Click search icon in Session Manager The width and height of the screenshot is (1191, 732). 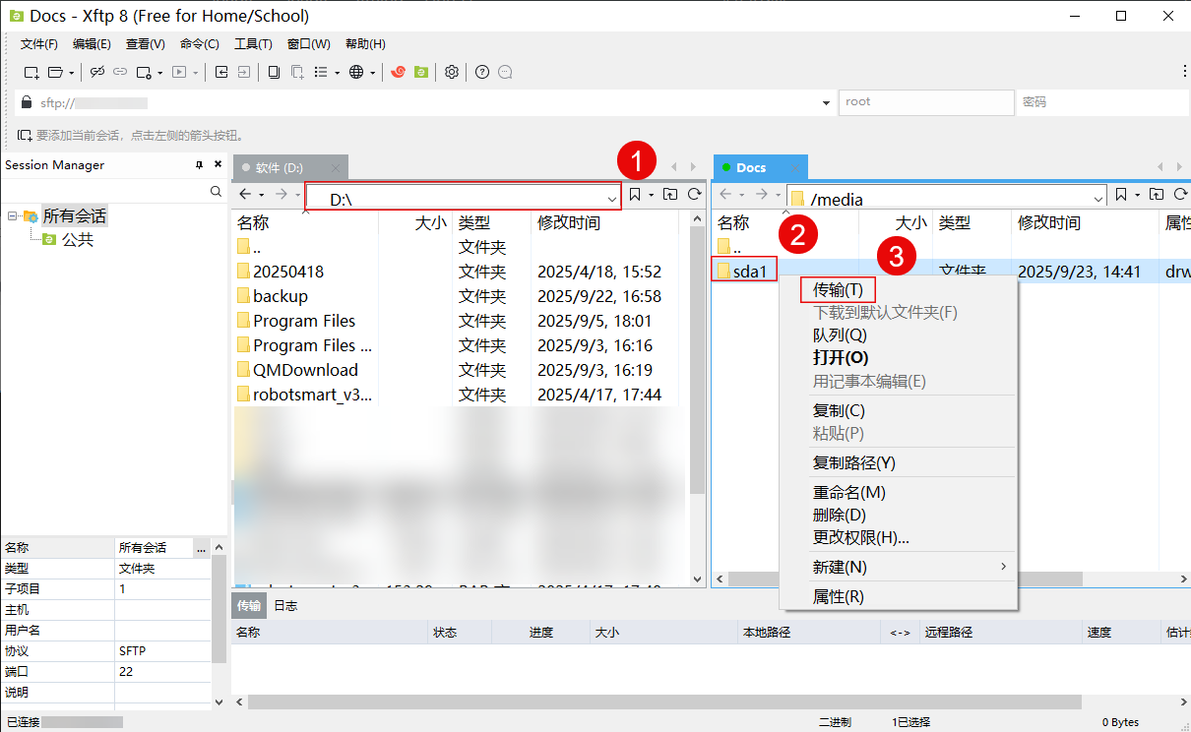217,192
